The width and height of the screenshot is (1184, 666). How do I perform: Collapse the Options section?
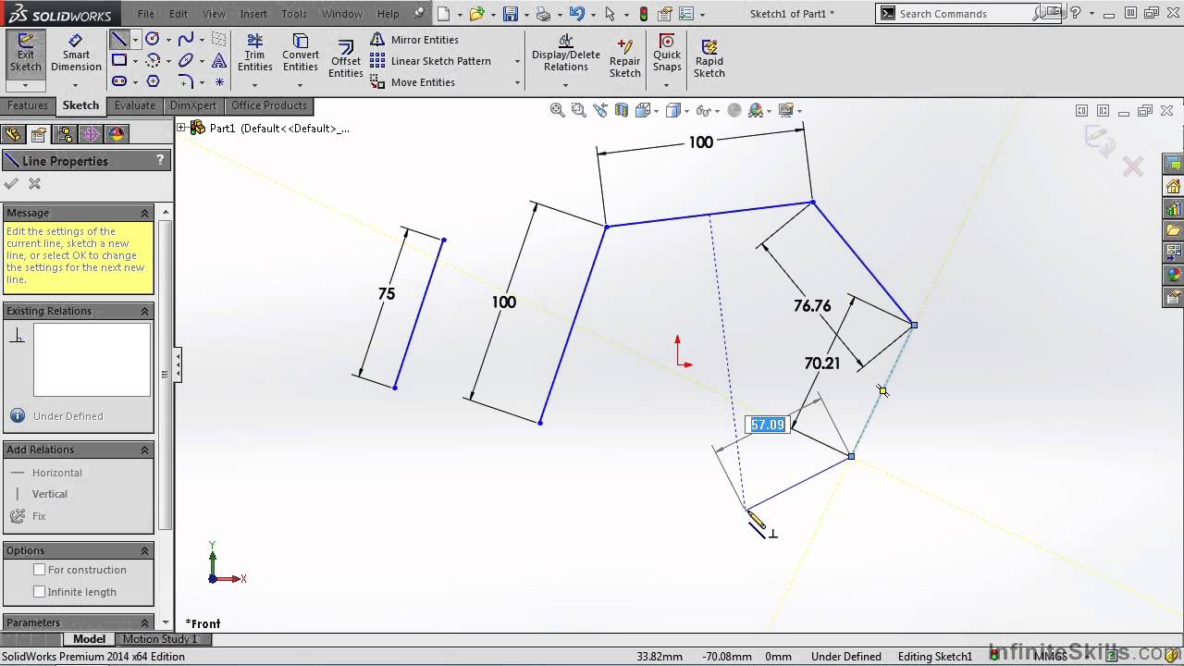[144, 550]
